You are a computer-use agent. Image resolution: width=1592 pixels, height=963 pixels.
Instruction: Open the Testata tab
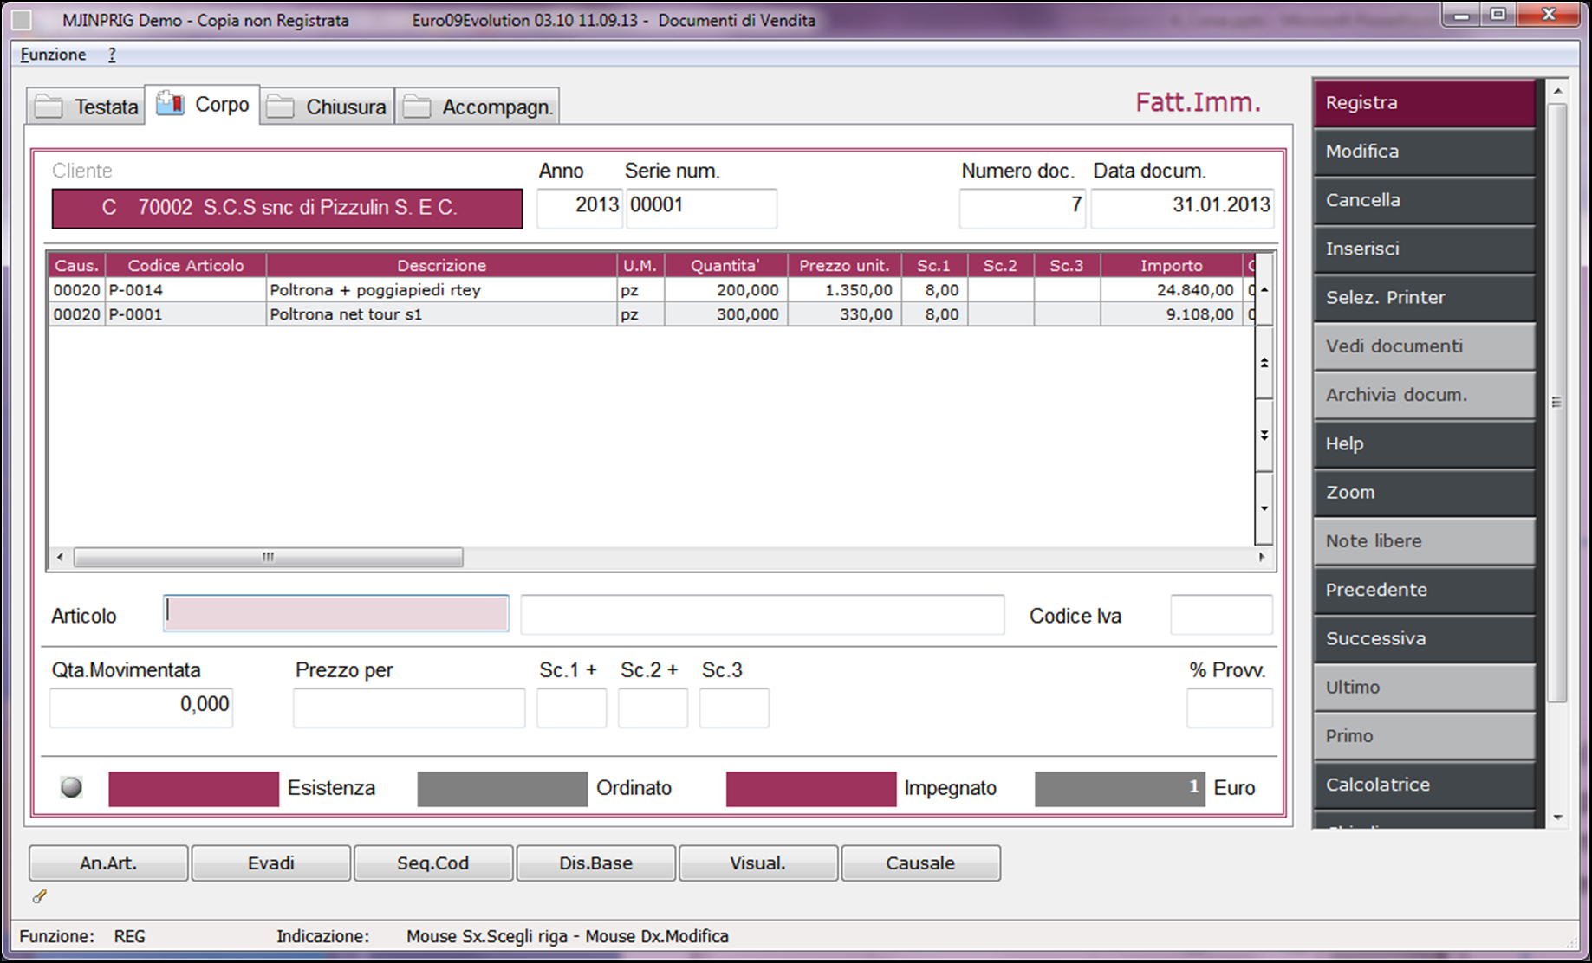coord(86,107)
